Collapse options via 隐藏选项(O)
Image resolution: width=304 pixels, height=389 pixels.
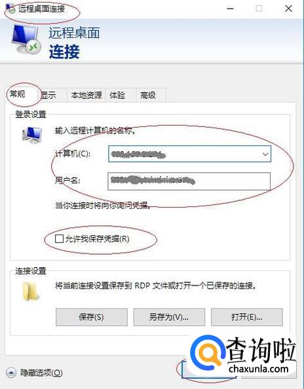pos(41,373)
